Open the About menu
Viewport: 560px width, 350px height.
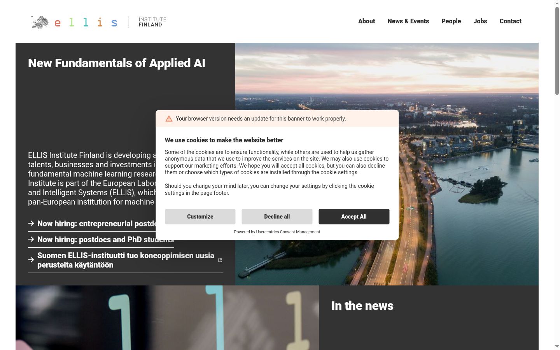coord(366,21)
